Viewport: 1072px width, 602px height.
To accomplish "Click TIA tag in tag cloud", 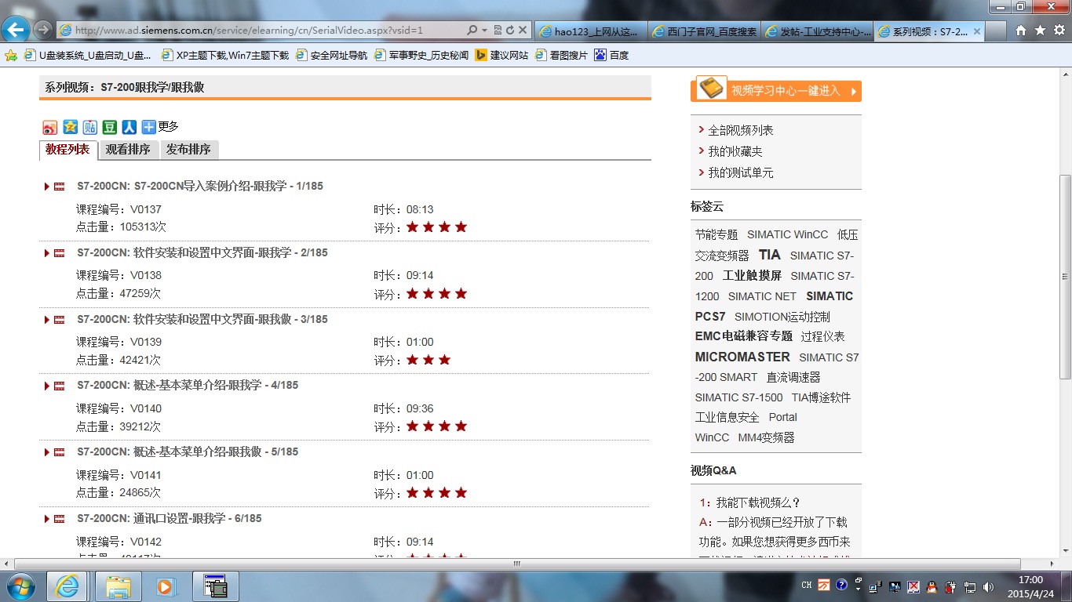I will (x=770, y=255).
